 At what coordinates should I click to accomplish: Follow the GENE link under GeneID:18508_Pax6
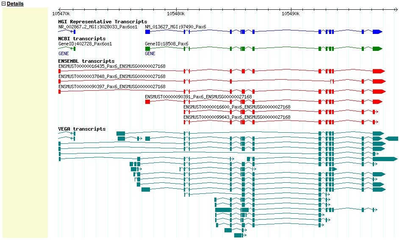click(150, 53)
